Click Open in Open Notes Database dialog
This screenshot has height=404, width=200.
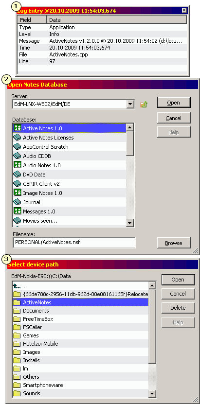coord(174,103)
